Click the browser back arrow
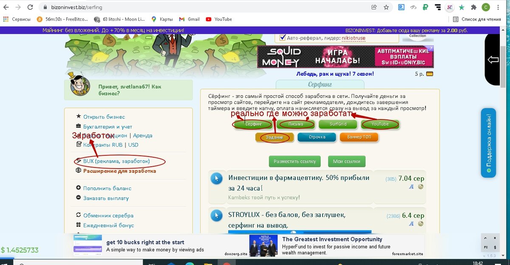 point(6,7)
